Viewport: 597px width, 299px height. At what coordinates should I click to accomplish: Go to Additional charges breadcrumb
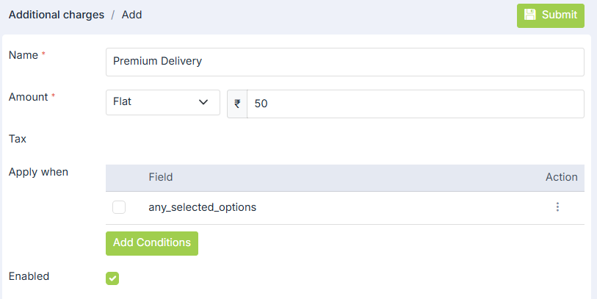tap(56, 15)
